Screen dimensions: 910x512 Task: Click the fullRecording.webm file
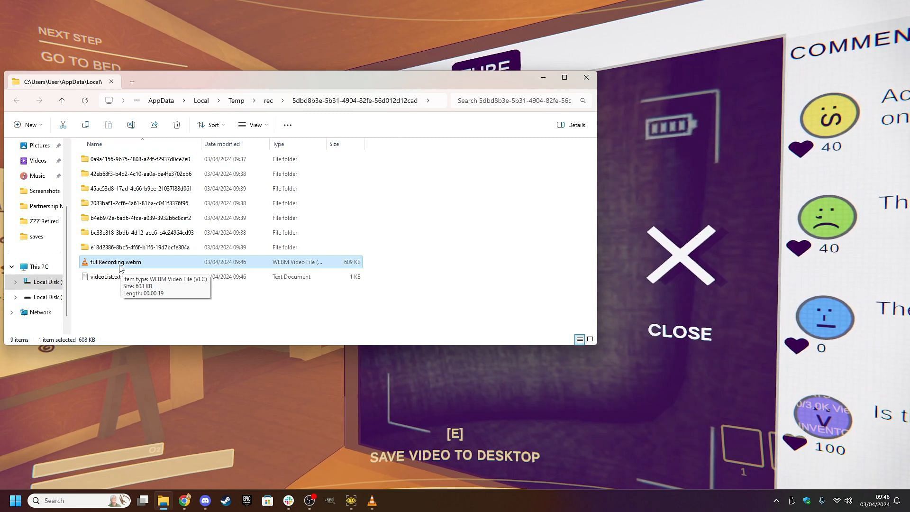click(x=116, y=262)
